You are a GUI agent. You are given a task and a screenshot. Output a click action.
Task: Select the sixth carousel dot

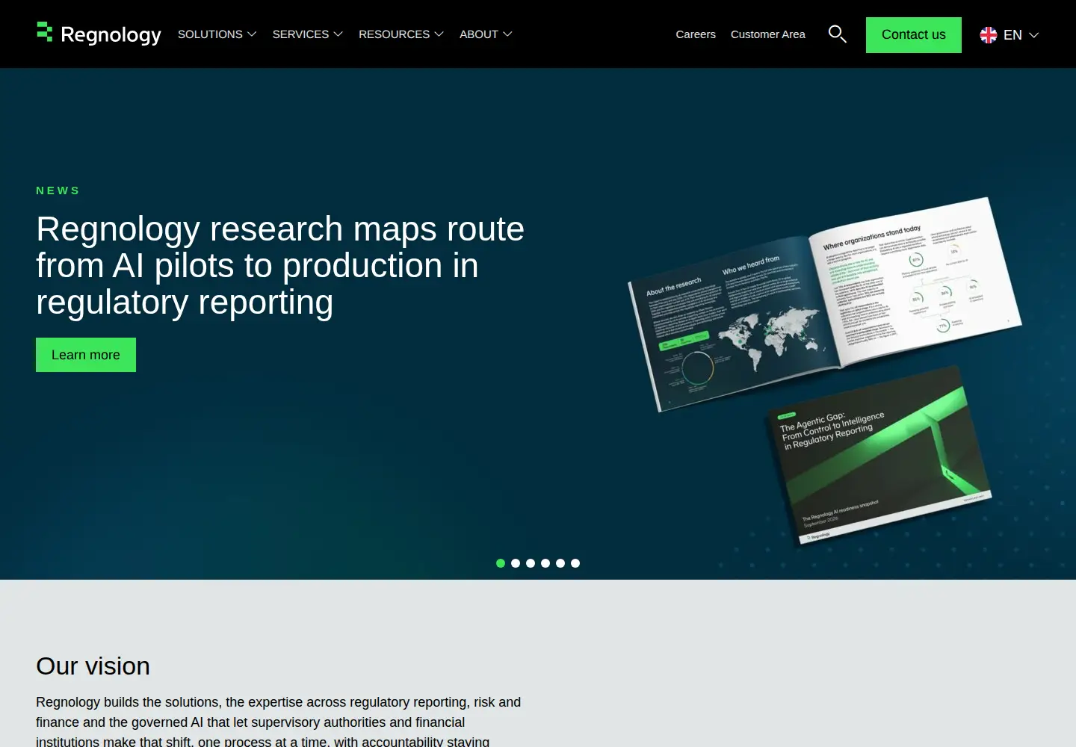pyautogui.click(x=575, y=563)
